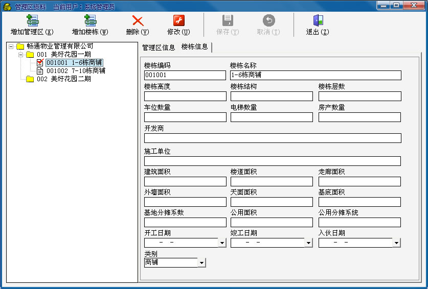The height and width of the screenshot is (289, 428).
Task: Close the 管理区资料 window
Action: click(414, 5)
